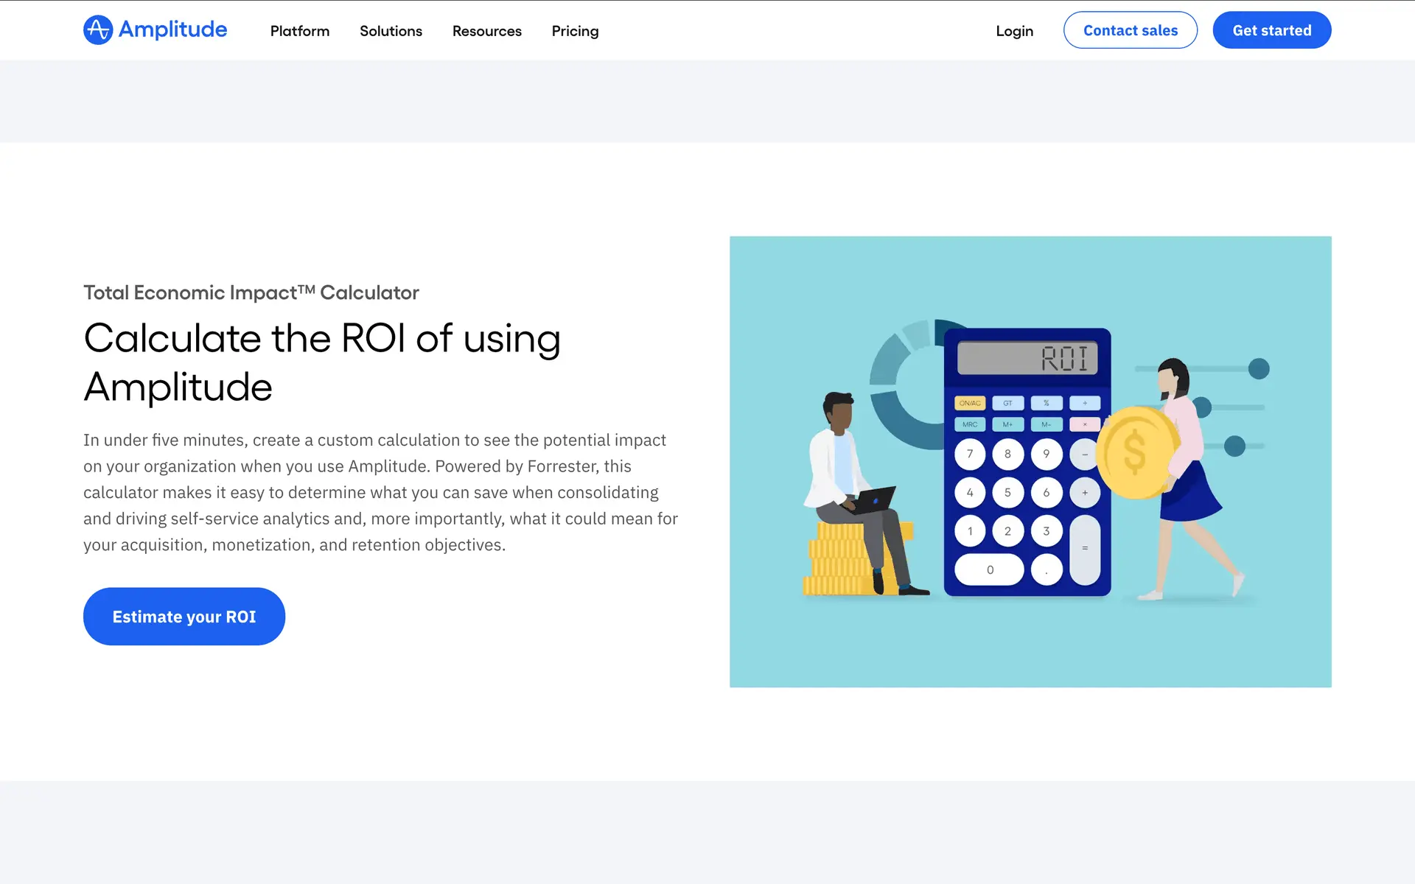The image size is (1415, 884).
Task: Click the calculator's number 5 key
Action: point(1007,492)
